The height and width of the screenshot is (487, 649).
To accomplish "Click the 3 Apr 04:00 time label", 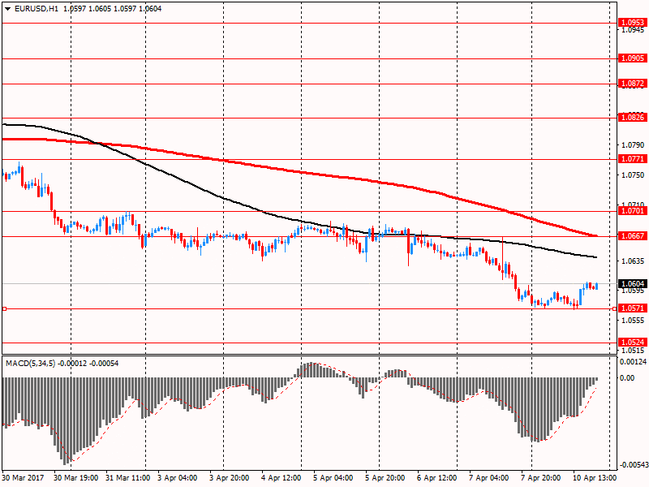I will click(x=177, y=478).
